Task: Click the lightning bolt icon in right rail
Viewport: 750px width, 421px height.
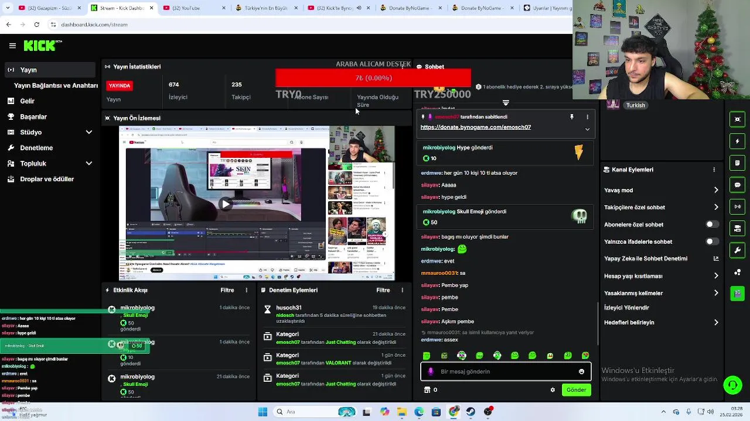Action: point(737,141)
